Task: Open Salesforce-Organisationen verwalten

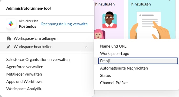Action: pyautogui.click(x=38, y=60)
